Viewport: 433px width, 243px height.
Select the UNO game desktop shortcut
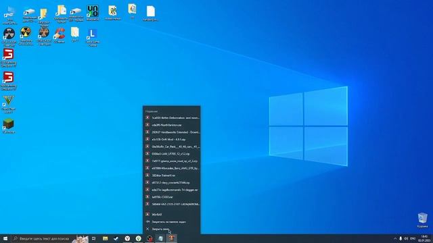93,13
